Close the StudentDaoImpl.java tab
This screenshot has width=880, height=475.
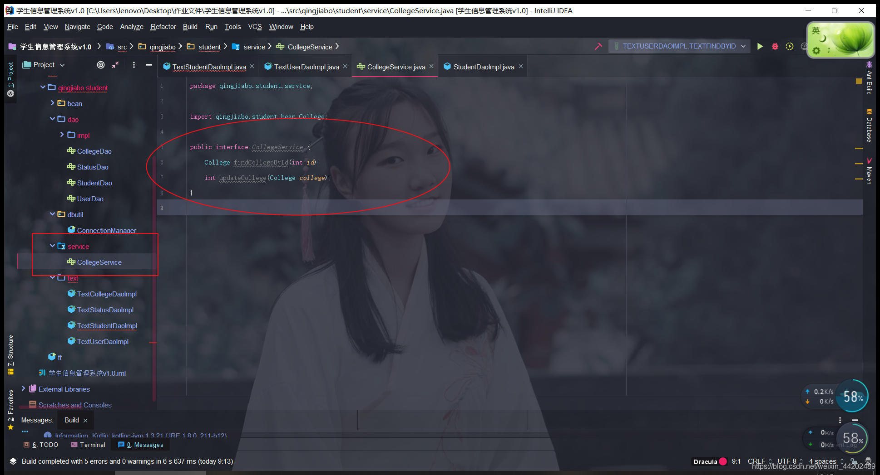(x=521, y=66)
